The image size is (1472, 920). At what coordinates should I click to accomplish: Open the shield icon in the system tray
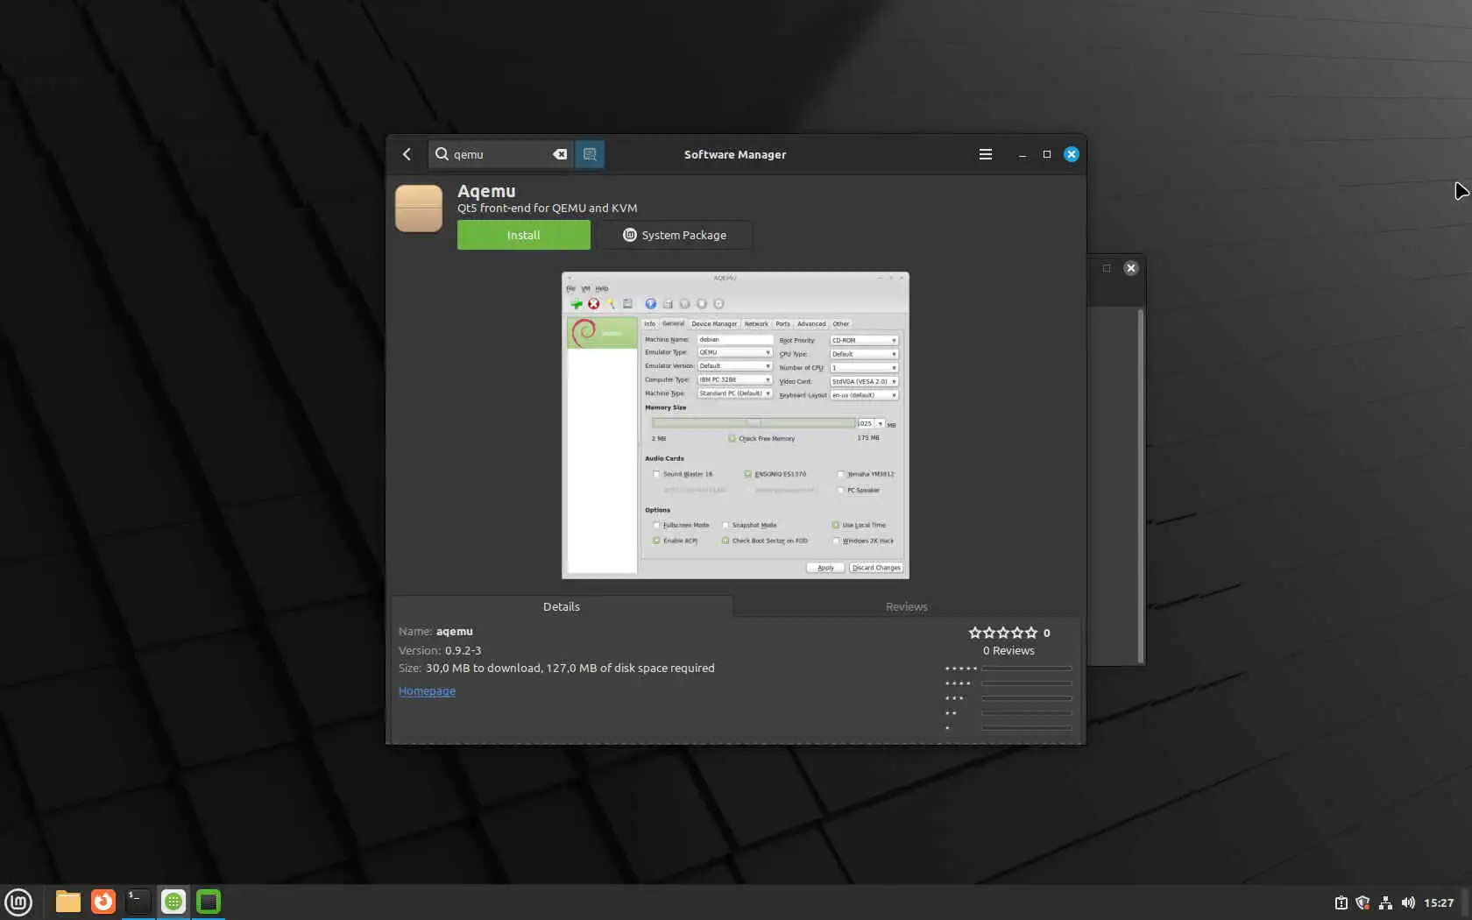click(1362, 902)
